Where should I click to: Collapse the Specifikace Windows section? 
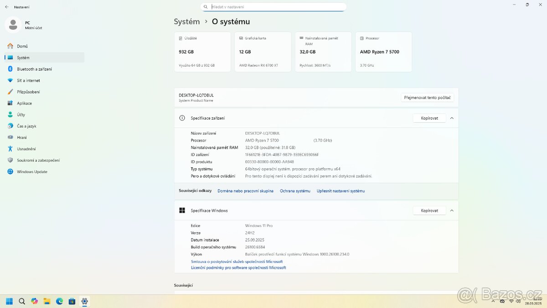tap(452, 210)
